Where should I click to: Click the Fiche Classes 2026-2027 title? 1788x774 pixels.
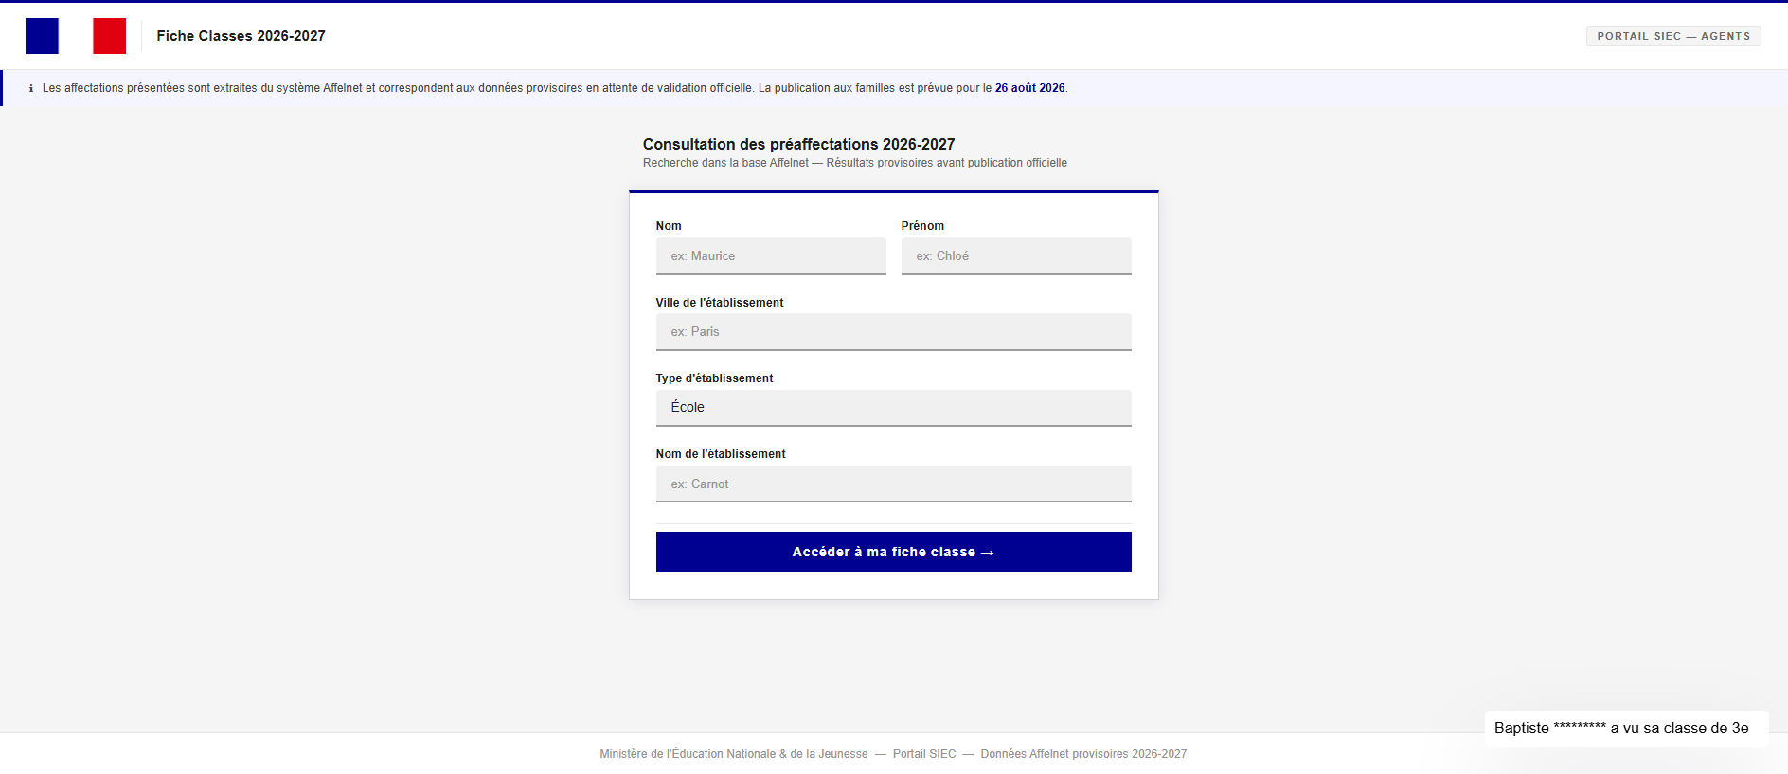(x=241, y=36)
